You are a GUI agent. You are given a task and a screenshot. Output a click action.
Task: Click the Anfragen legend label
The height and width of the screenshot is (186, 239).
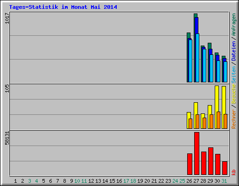[234, 25]
